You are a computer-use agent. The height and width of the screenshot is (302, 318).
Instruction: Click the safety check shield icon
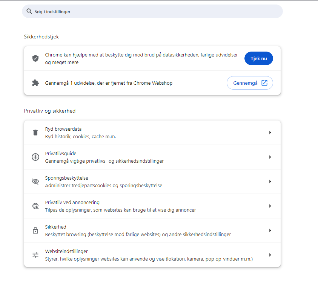point(35,58)
